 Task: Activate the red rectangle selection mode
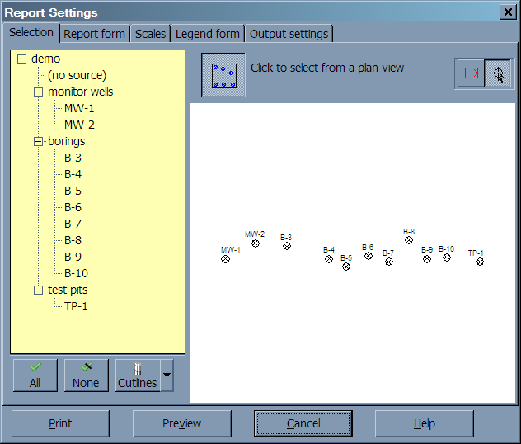[472, 74]
